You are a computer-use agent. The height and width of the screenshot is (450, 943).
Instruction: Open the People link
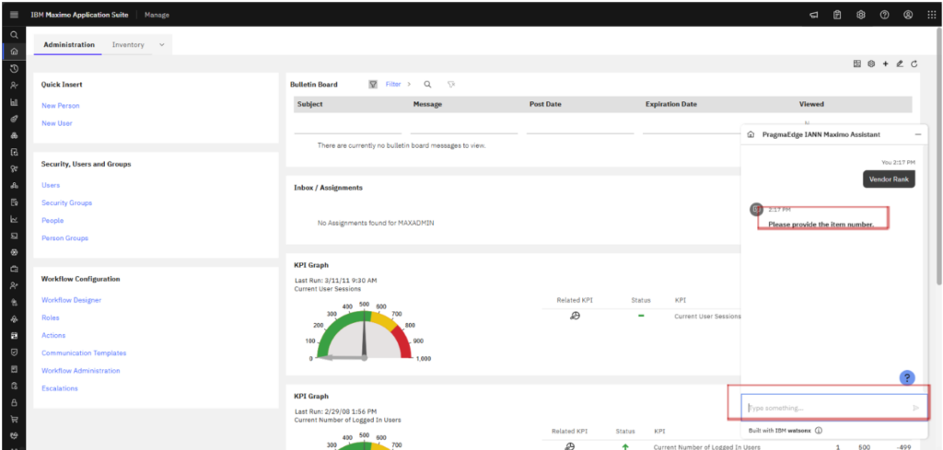(52, 221)
